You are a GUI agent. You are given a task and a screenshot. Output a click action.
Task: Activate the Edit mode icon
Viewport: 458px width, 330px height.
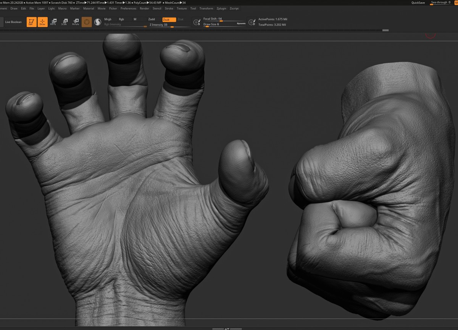click(31, 22)
